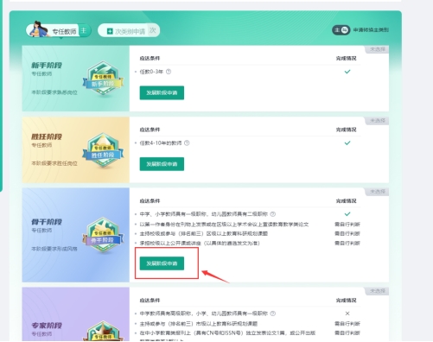
Task: Click the check mark for 任教4-10年的教师
Action: click(347, 142)
